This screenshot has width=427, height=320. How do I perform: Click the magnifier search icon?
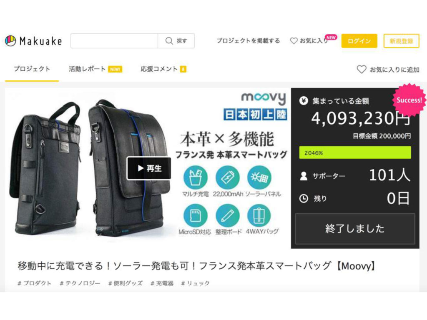(x=169, y=41)
